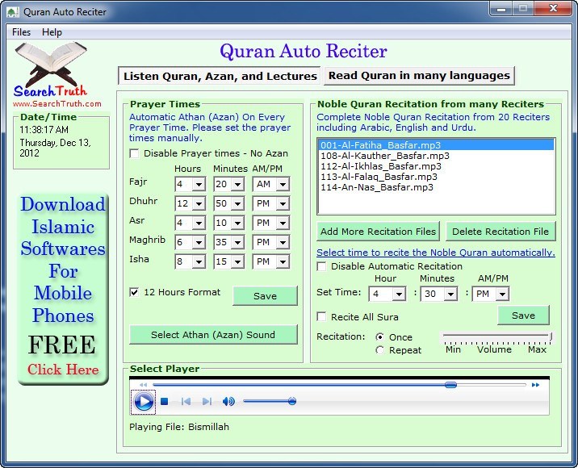Open the Dhuhr hours dropdown

[199, 203]
